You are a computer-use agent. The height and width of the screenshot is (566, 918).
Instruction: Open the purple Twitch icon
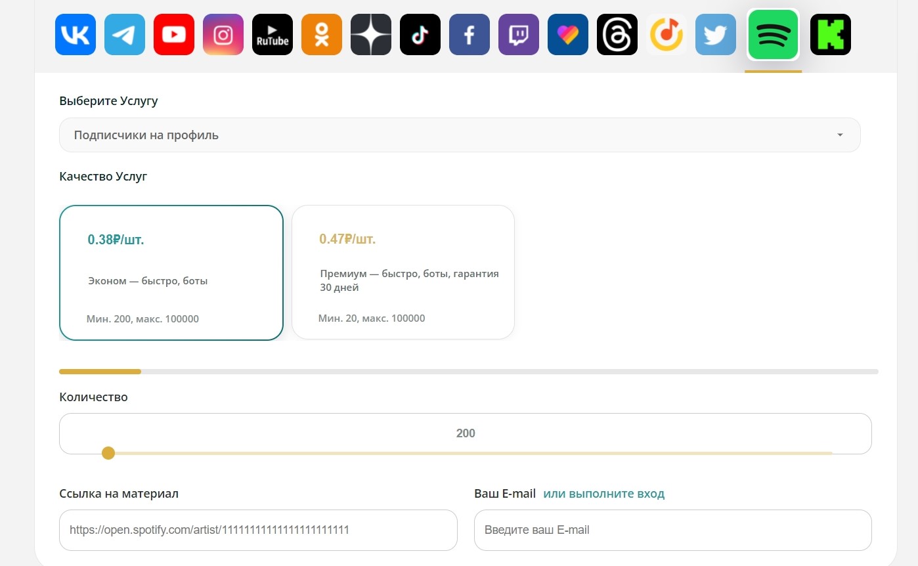point(519,35)
